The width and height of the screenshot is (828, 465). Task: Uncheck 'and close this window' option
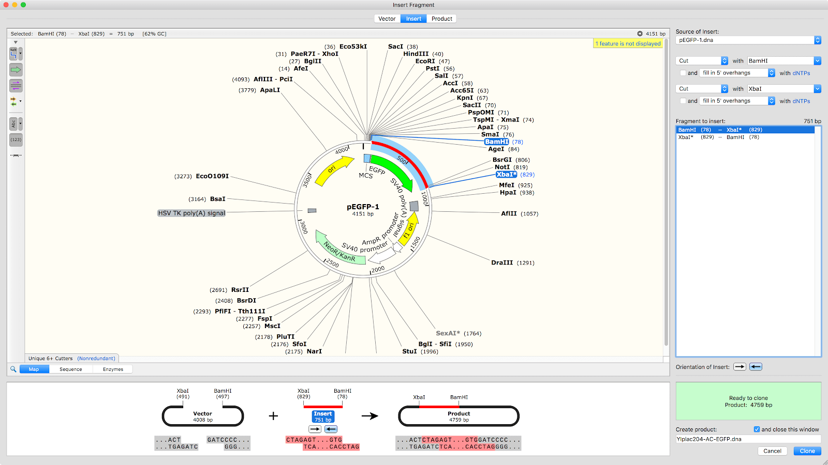click(757, 429)
